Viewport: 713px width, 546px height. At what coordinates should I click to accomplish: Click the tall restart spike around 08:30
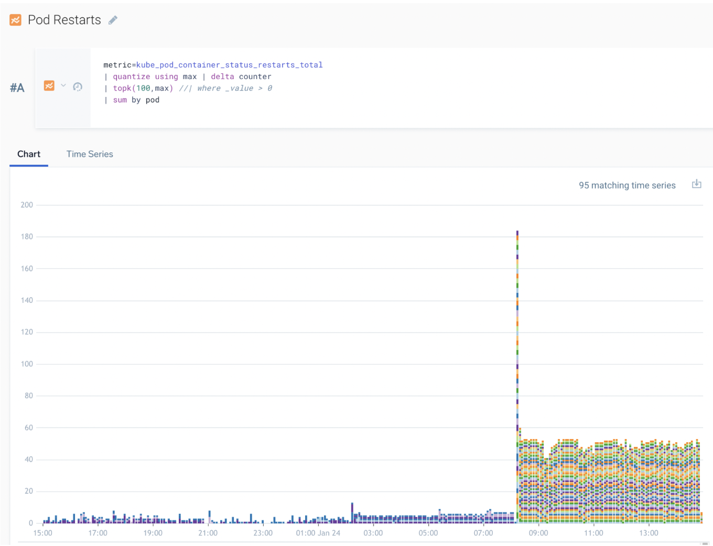(x=517, y=367)
